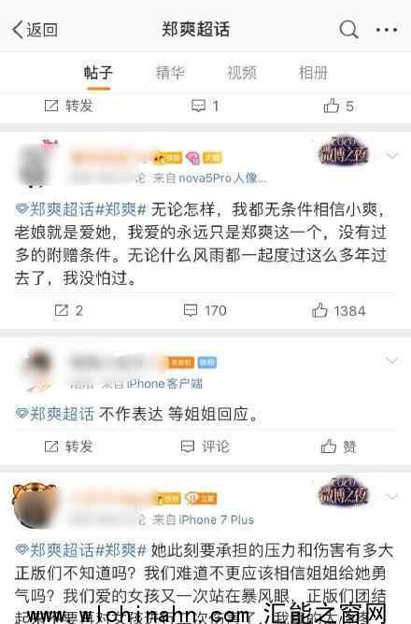Screen dimensions: 411x624
Task: Open the three-dot more options menu
Action: tap(387, 30)
